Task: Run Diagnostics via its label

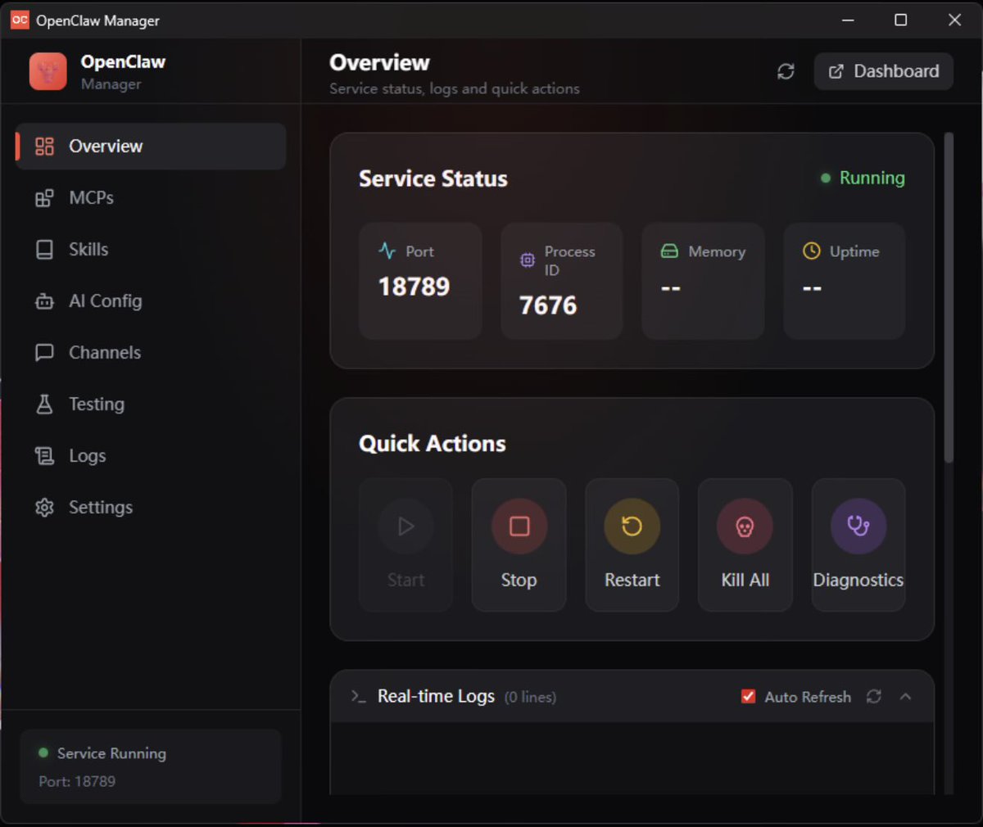Action: point(858,580)
